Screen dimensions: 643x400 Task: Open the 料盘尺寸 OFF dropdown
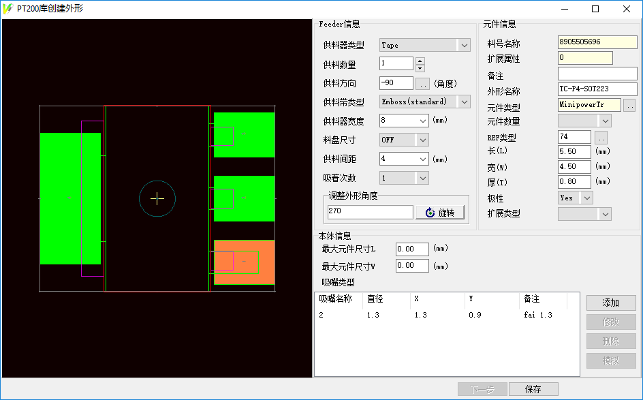(404, 140)
